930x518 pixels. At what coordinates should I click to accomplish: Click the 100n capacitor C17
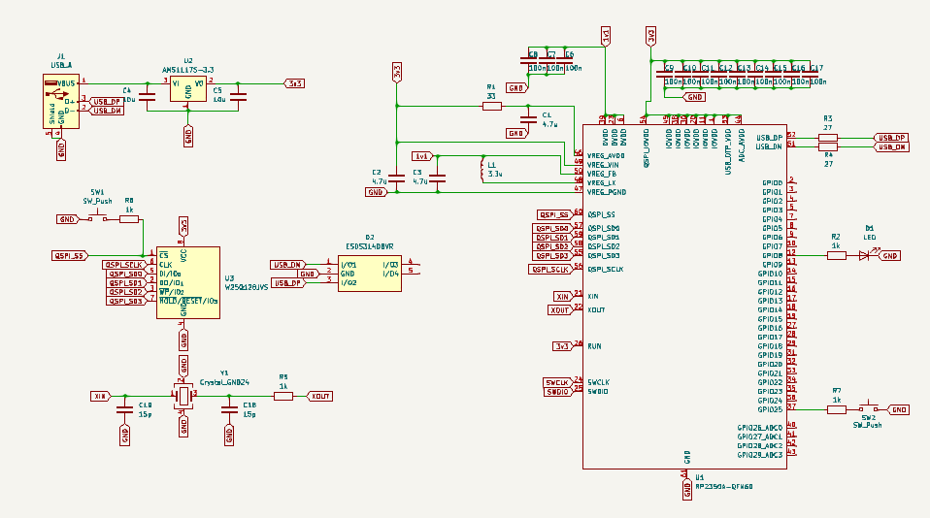(x=815, y=76)
